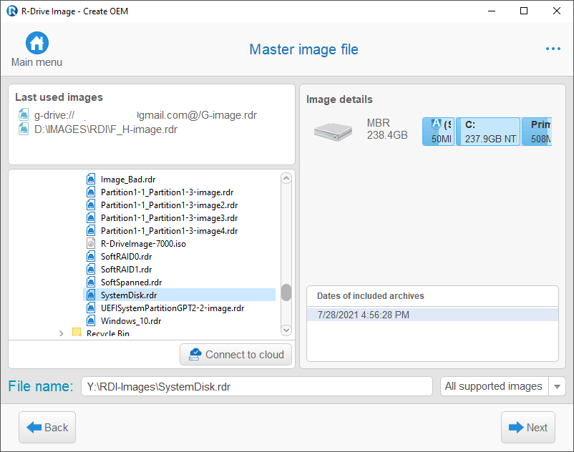
Task: Click the SoftSpanned.rdr file icon
Action: click(x=91, y=282)
